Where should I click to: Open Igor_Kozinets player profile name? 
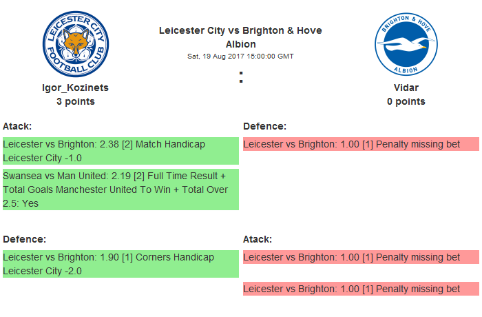tap(76, 88)
